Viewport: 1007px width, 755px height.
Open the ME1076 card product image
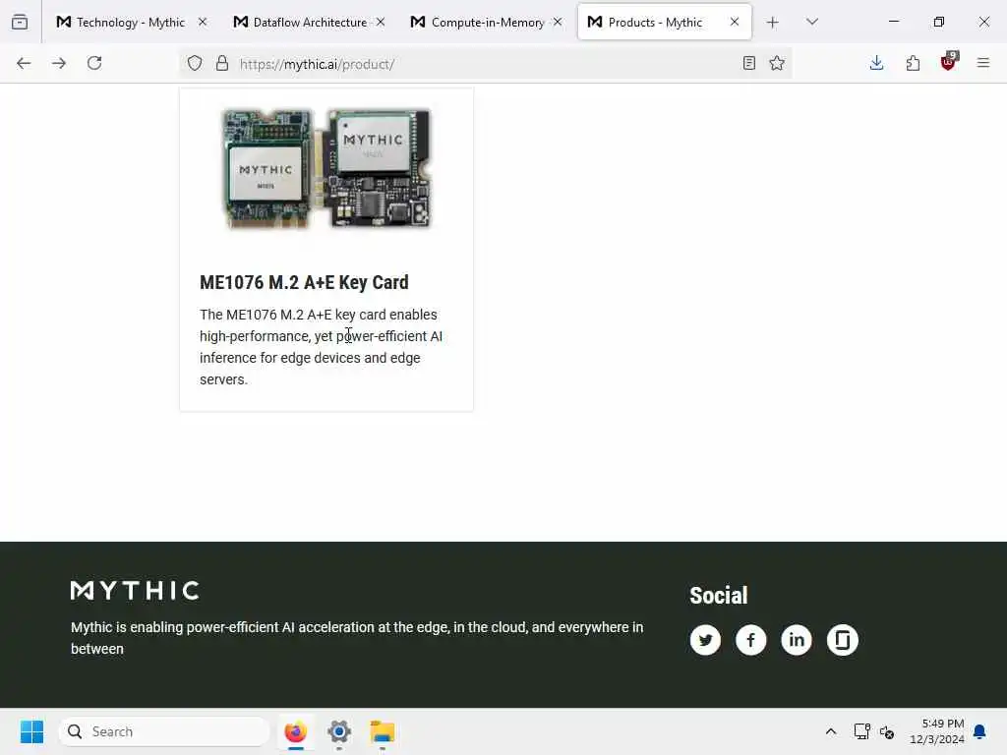(326, 168)
